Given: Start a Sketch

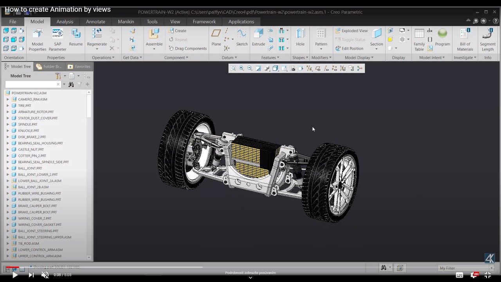Looking at the screenshot, I should tap(242, 38).
